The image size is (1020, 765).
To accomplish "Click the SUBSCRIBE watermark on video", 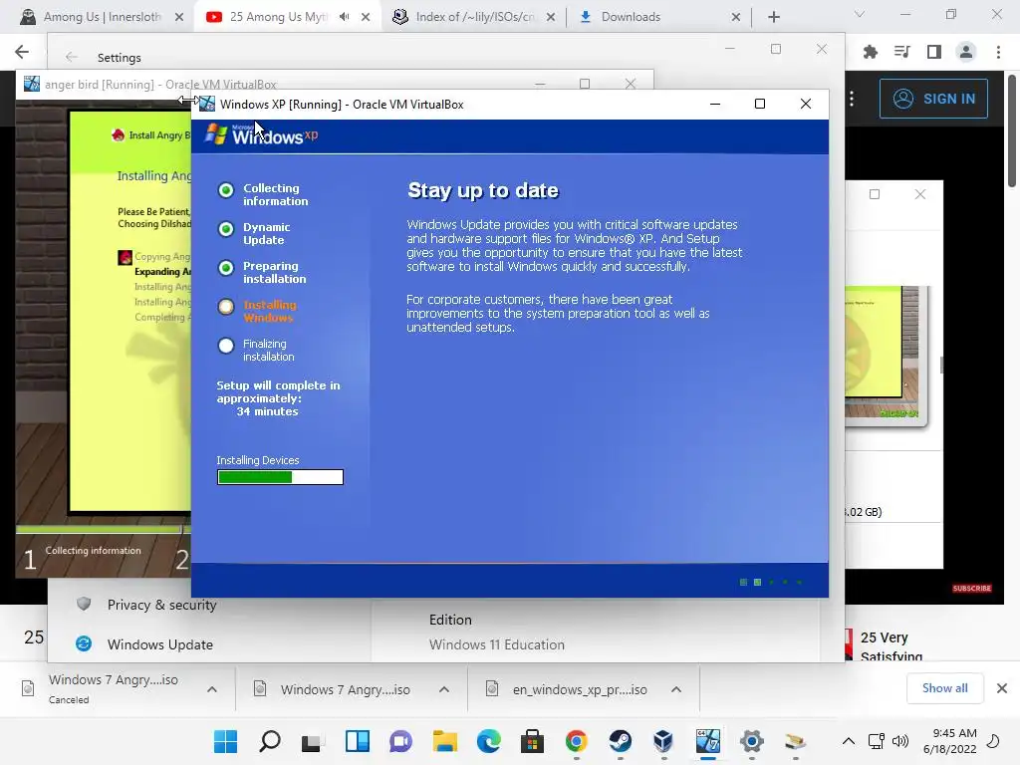I will 972,588.
